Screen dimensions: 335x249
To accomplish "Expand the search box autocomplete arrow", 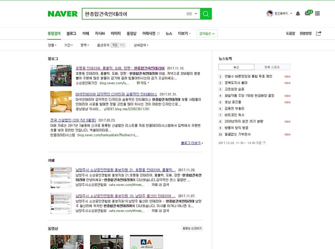I will click(196, 14).
